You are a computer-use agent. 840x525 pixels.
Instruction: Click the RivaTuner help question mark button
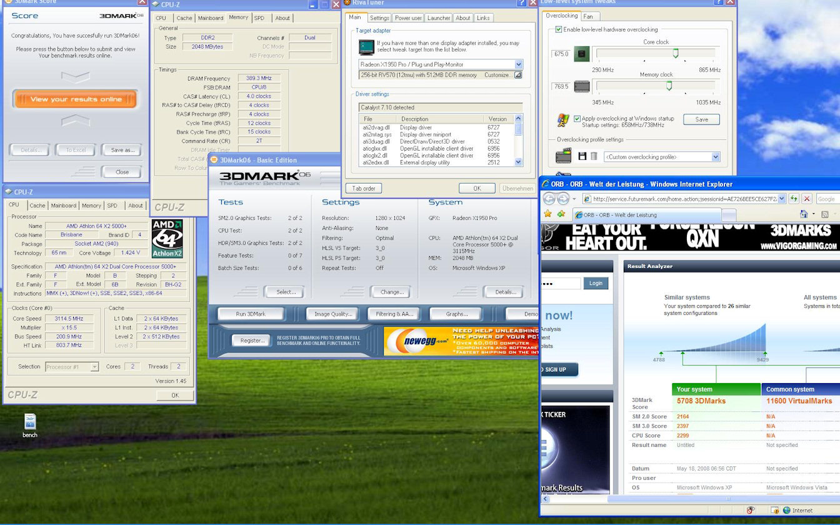(x=522, y=3)
